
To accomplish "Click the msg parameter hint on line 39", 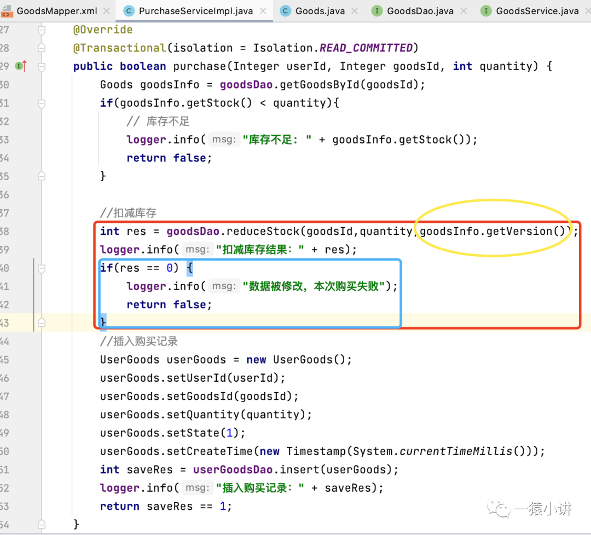I will click(198, 249).
